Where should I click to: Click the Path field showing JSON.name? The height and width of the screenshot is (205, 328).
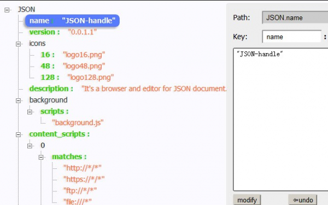(x=295, y=17)
